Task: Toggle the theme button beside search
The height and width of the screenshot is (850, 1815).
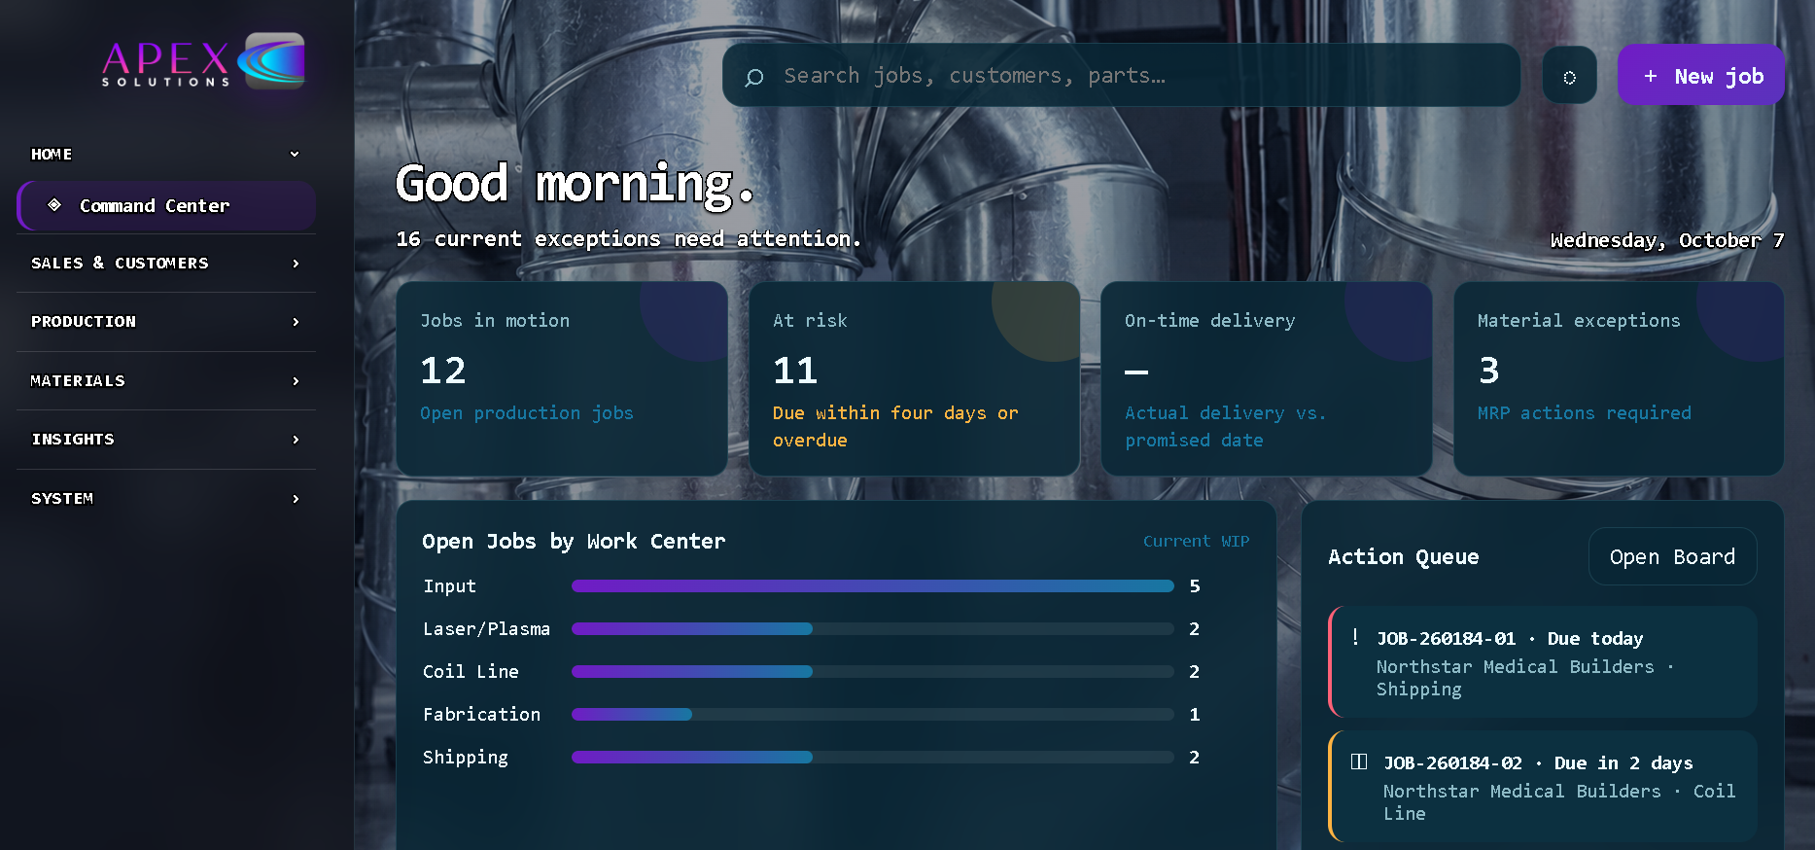Action: pyautogui.click(x=1569, y=76)
